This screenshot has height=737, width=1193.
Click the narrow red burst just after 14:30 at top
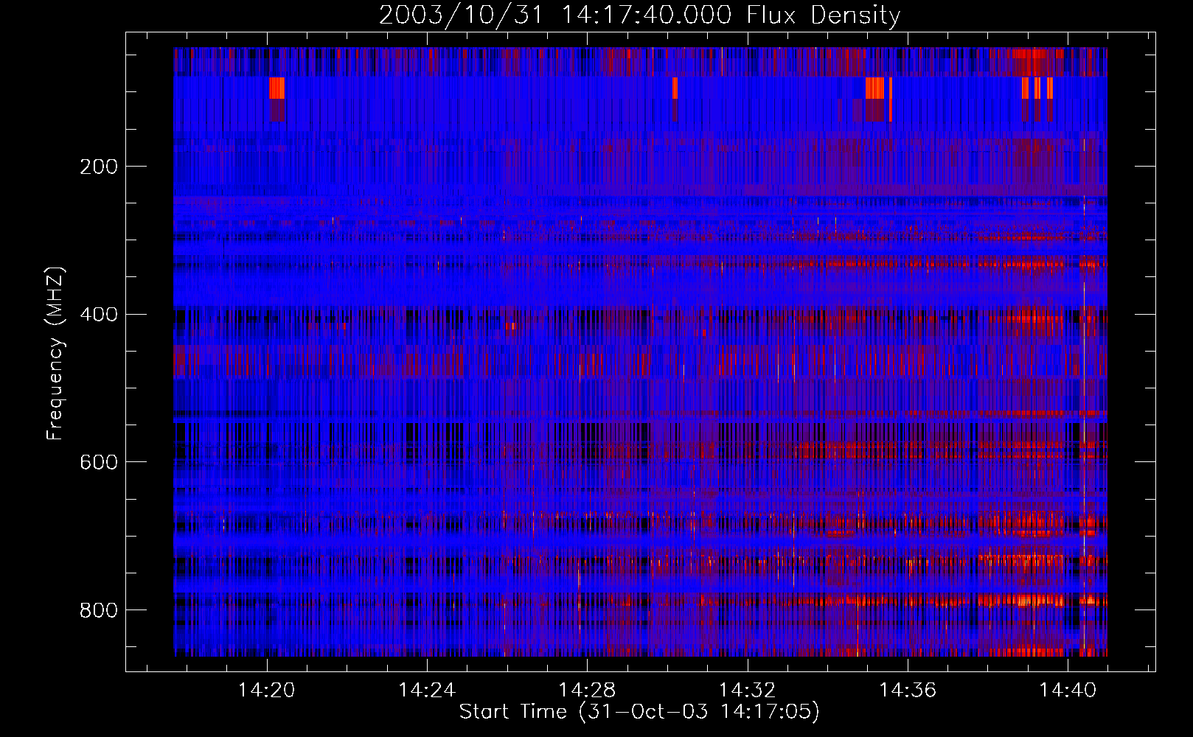click(x=675, y=88)
